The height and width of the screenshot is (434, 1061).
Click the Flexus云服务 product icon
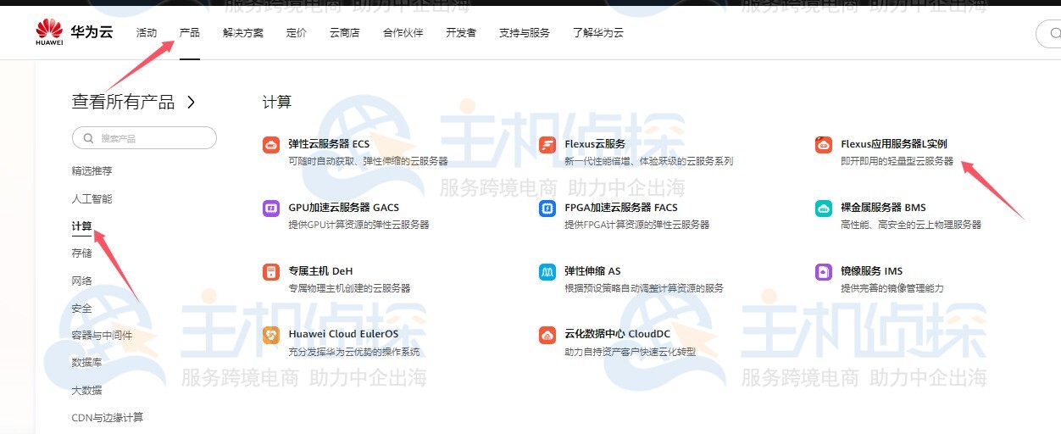click(x=547, y=145)
